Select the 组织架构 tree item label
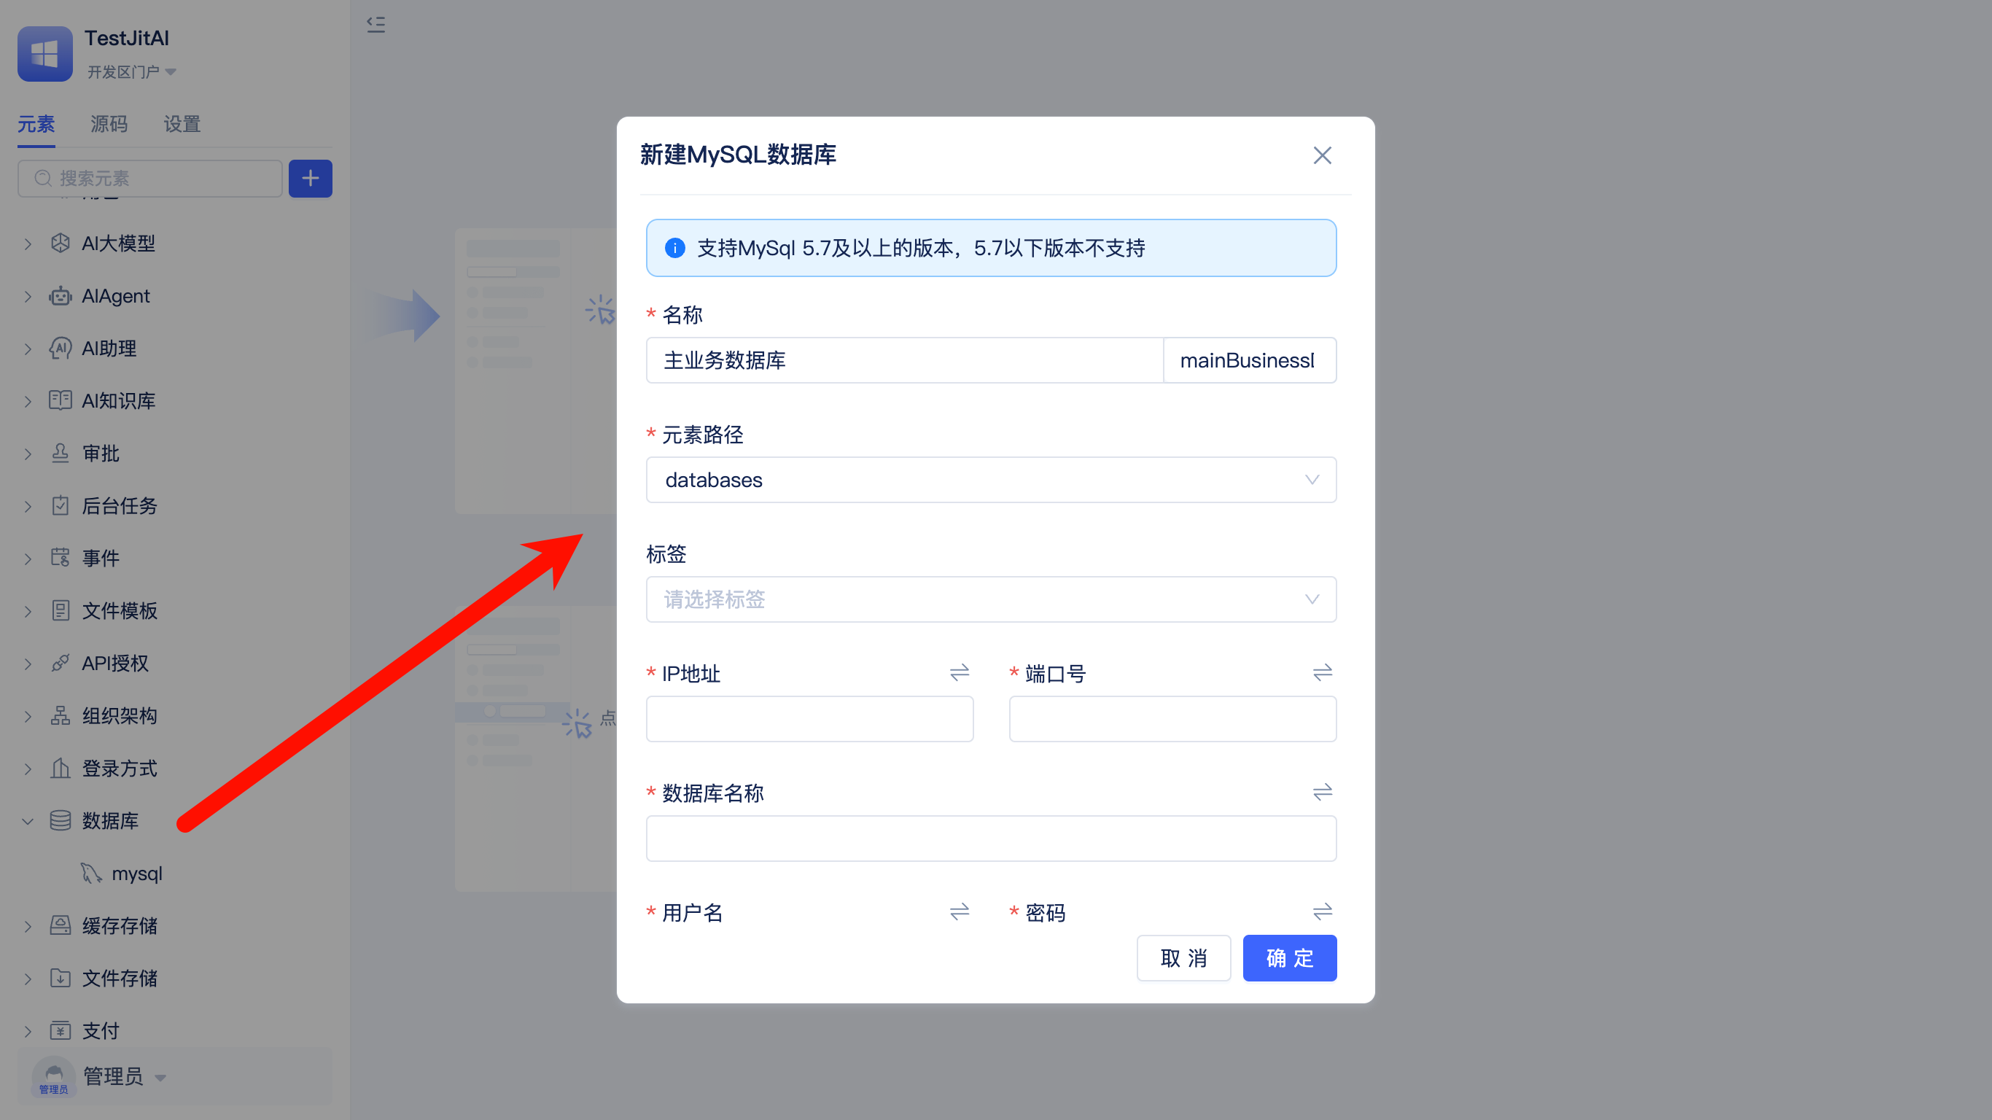Screen dimensions: 1992x1120 click(119, 715)
